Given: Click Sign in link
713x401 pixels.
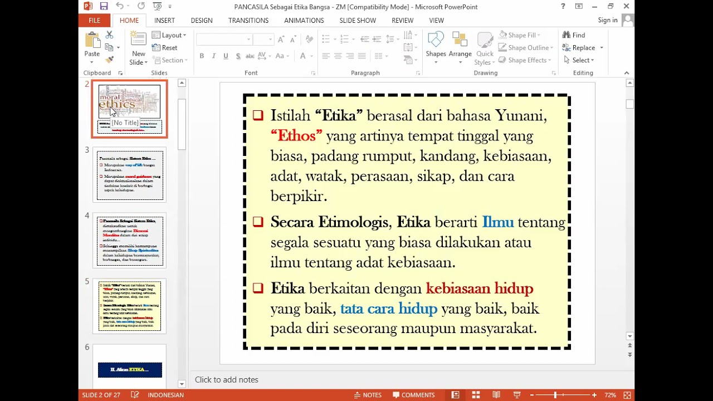Looking at the screenshot, I should [608, 20].
